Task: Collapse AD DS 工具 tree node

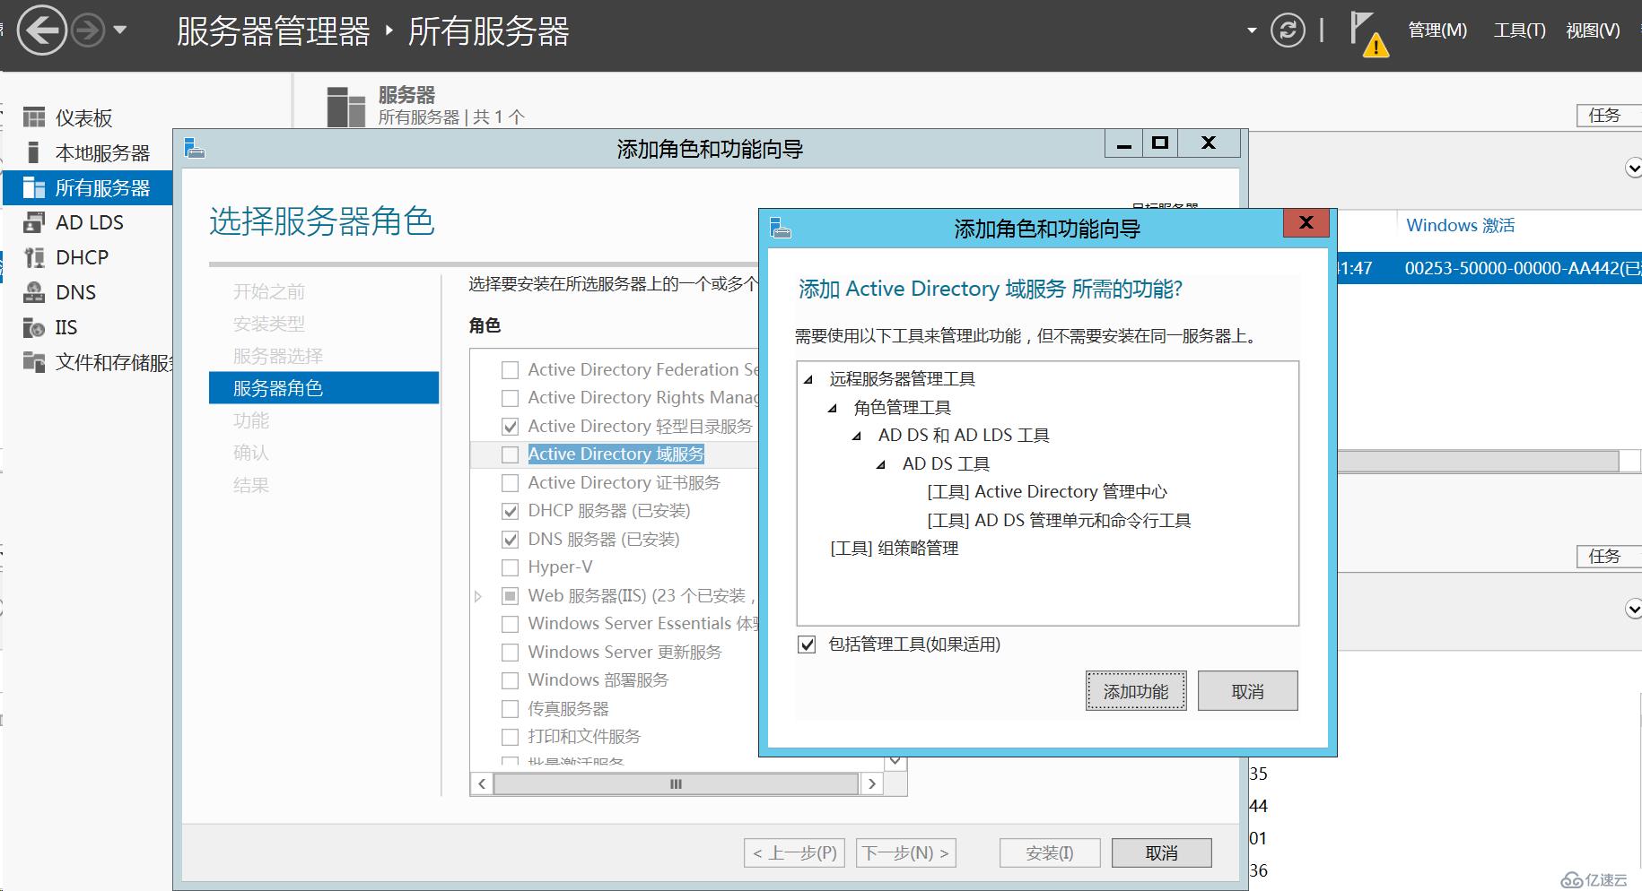Action: [881, 464]
